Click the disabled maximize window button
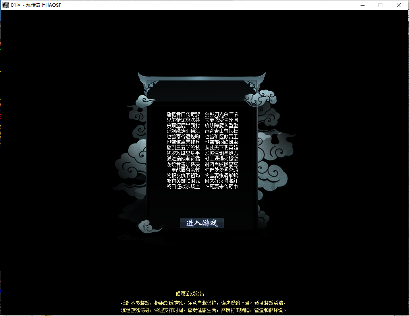This screenshot has width=409, height=316. (x=380, y=5)
